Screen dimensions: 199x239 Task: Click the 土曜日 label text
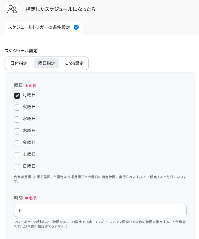coord(29,154)
